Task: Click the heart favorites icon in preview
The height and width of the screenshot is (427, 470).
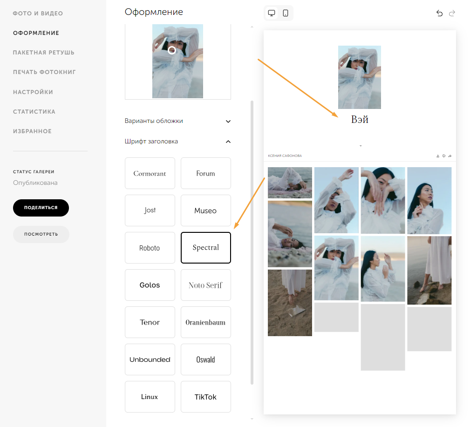Action: point(444,156)
